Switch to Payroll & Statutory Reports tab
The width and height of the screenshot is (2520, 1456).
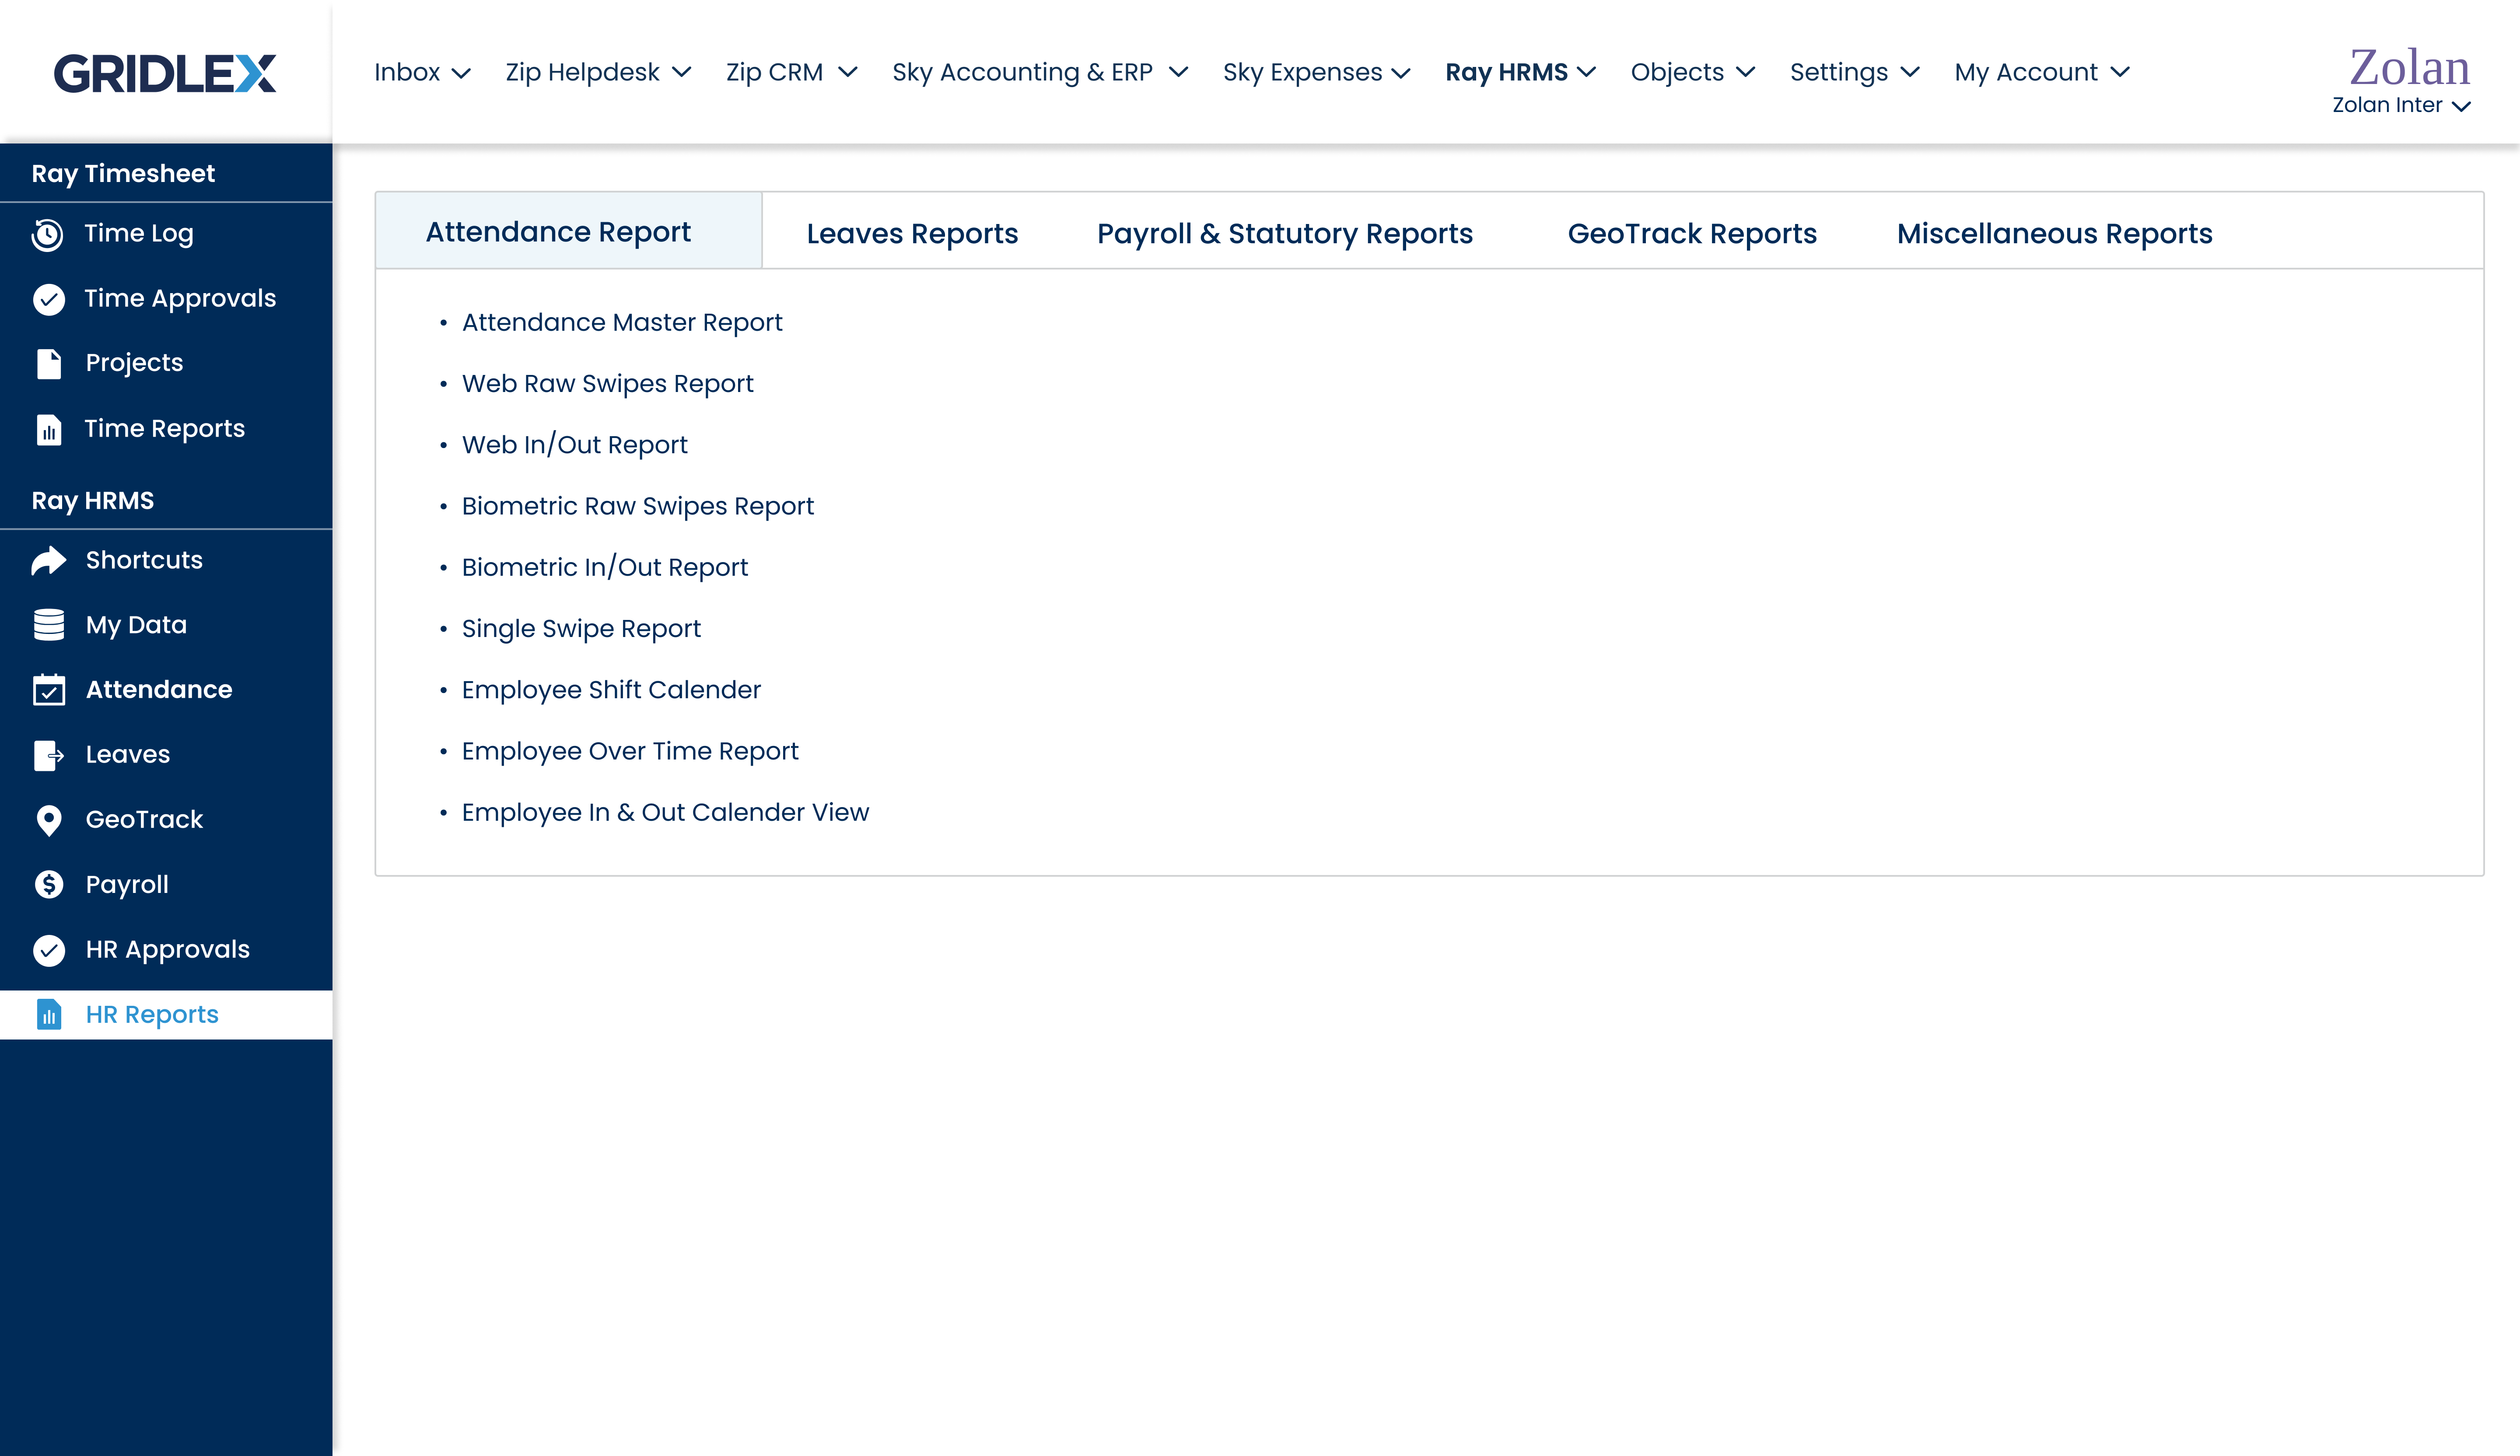click(x=1284, y=234)
